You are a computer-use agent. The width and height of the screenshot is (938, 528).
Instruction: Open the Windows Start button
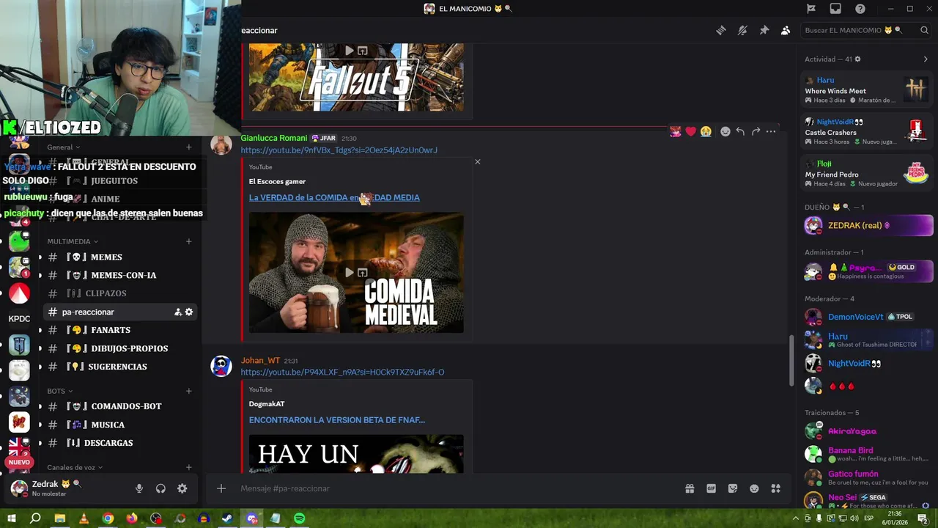coord(12,518)
